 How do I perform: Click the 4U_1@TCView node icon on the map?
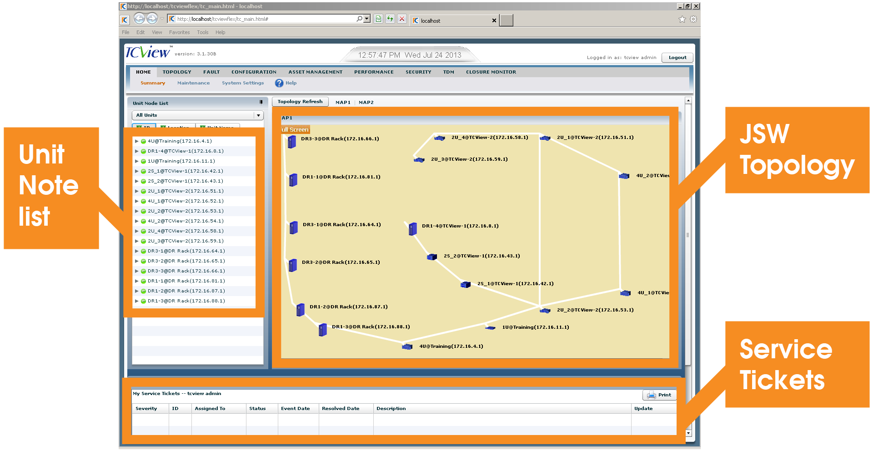click(626, 293)
